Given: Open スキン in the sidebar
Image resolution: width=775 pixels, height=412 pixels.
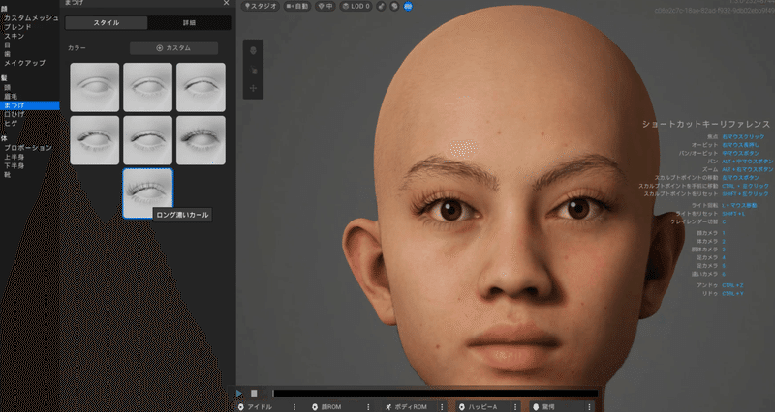Looking at the screenshot, I should click(14, 36).
